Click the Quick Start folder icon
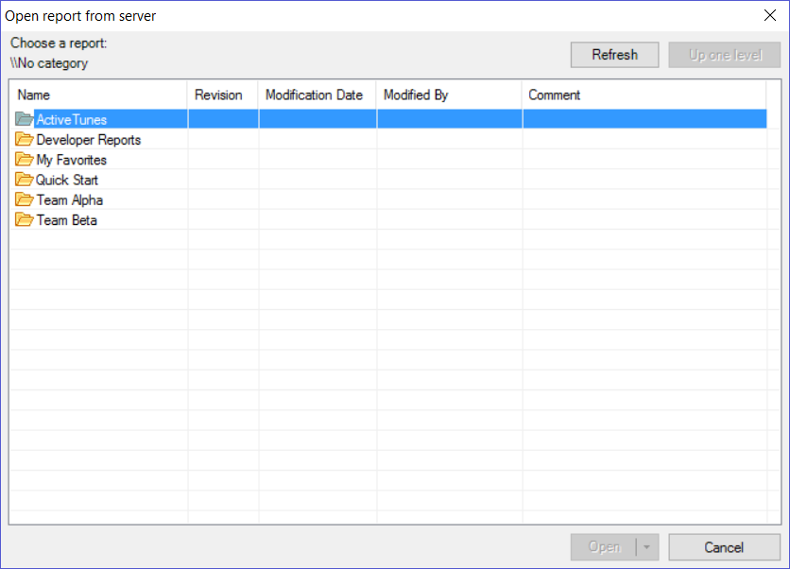The height and width of the screenshot is (569, 790). (x=25, y=180)
